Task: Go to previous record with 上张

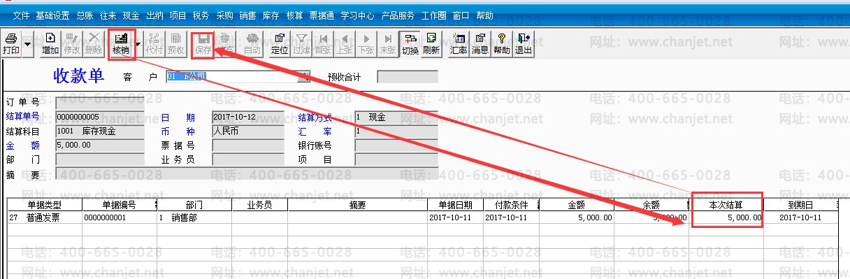Action: coord(344,43)
